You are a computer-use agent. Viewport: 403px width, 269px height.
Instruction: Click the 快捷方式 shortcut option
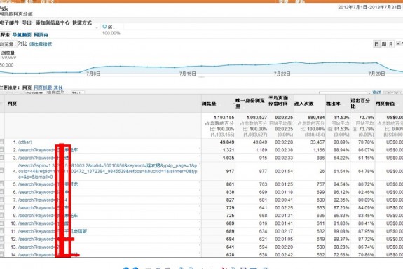[82, 22]
